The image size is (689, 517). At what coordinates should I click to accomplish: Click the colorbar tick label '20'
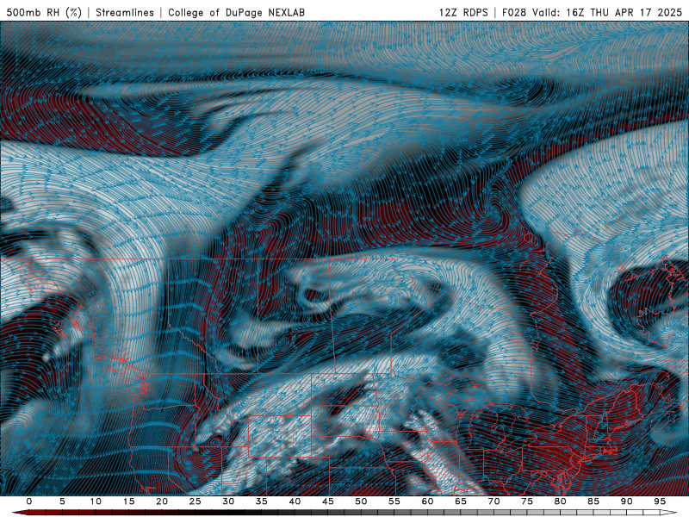(162, 501)
